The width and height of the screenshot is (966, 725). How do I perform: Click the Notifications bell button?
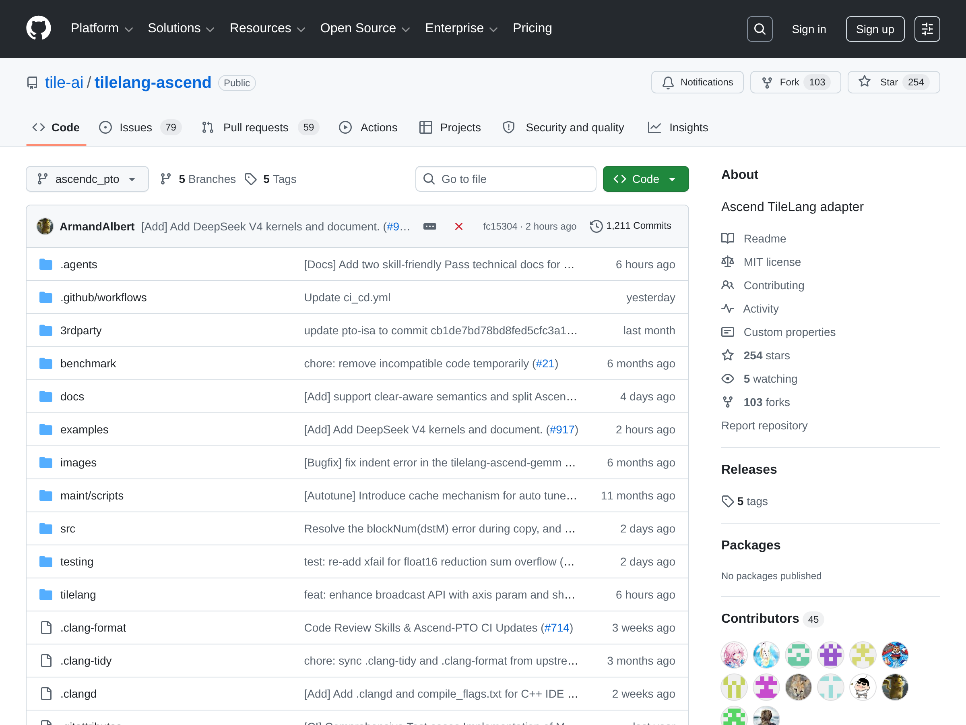tap(697, 82)
